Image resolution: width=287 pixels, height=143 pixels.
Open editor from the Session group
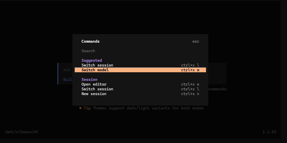[x=94, y=84]
